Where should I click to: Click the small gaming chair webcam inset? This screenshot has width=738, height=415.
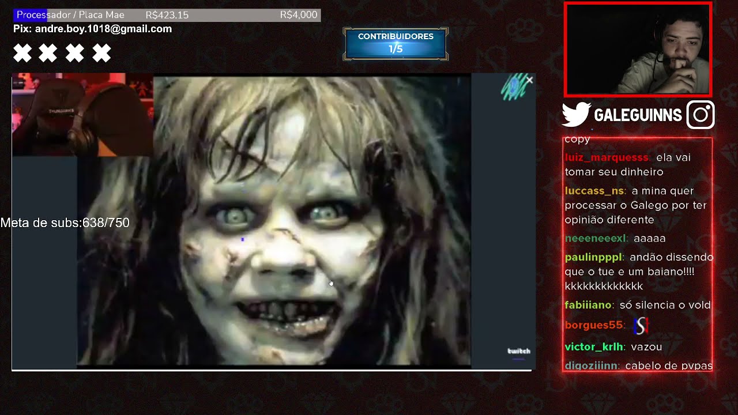(x=82, y=114)
